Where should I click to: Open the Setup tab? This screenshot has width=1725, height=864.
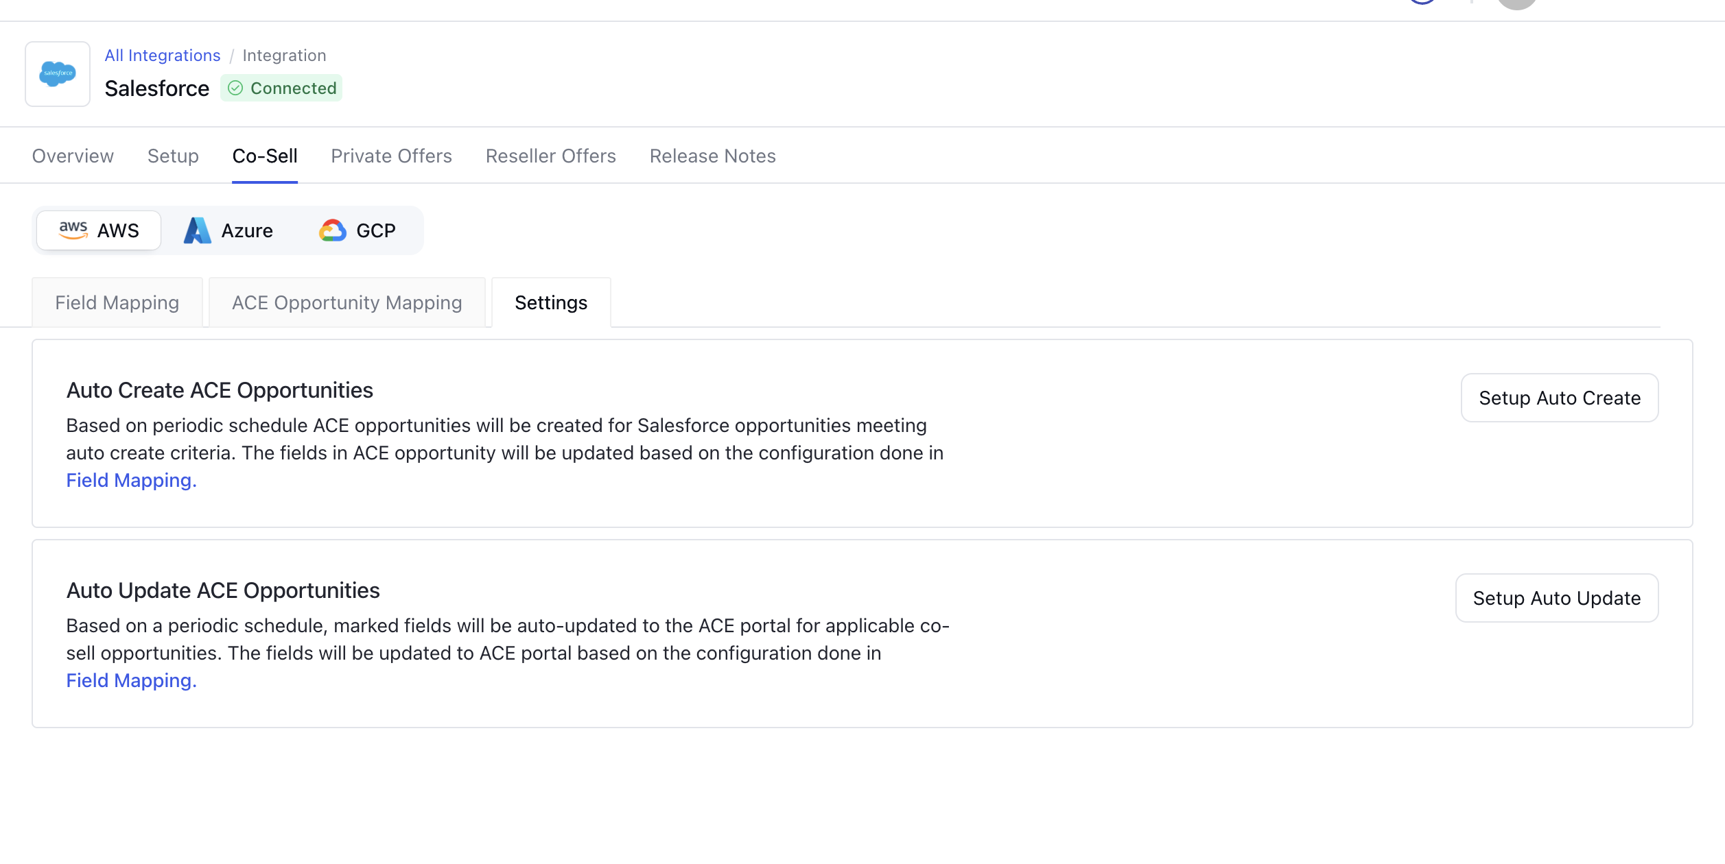tap(173, 156)
